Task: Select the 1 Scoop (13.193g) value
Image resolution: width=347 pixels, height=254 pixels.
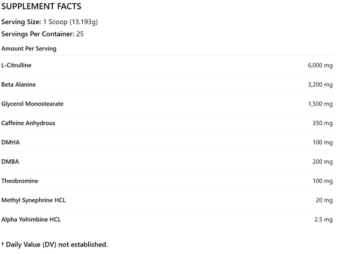Action: 70,22
